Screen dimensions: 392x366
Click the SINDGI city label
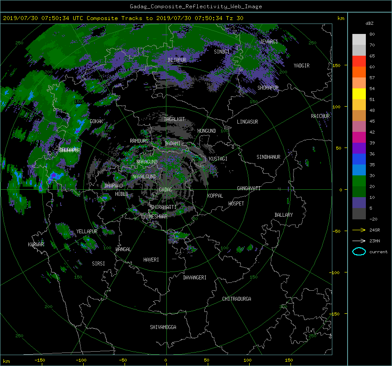coord(222,52)
